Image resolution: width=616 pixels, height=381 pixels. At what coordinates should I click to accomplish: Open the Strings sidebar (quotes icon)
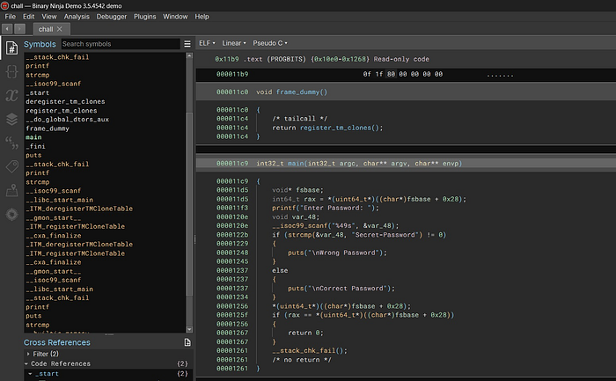11,142
